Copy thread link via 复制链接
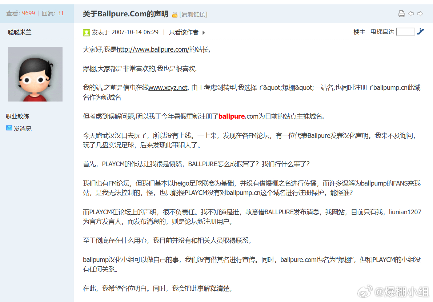Viewport: 433px width, 302px height. pos(193,14)
